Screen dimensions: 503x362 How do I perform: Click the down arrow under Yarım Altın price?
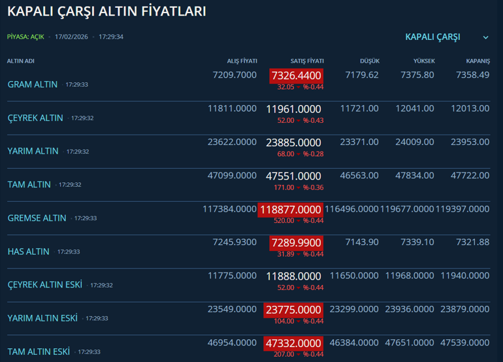(x=299, y=154)
